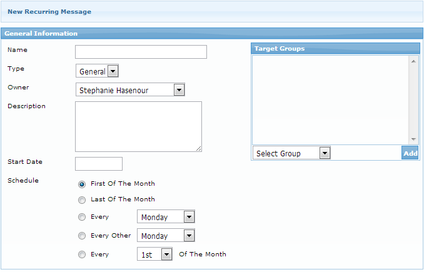This screenshot has width=424, height=272.
Task: Open the Select Group dropdown
Action: point(291,153)
